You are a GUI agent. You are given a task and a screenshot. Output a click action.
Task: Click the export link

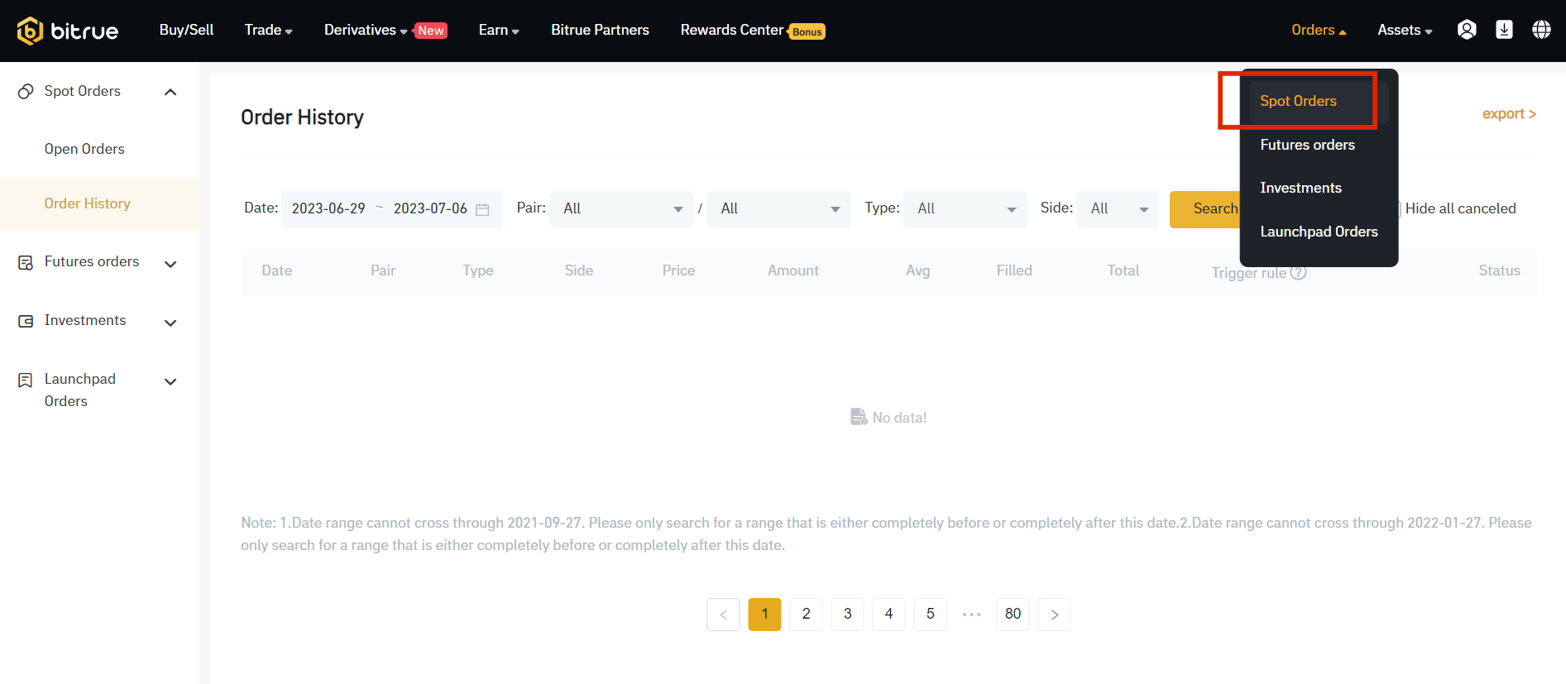(x=1509, y=114)
